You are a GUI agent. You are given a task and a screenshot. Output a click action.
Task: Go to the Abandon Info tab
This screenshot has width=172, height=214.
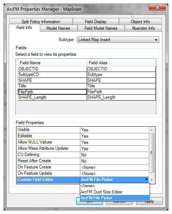[x=143, y=28]
